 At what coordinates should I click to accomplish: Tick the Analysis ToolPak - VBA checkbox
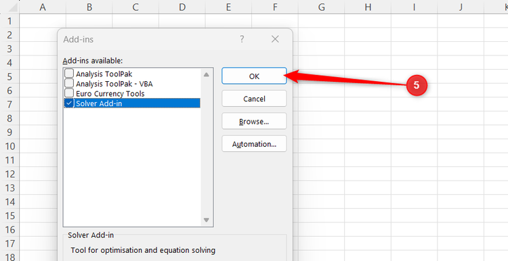tap(69, 83)
